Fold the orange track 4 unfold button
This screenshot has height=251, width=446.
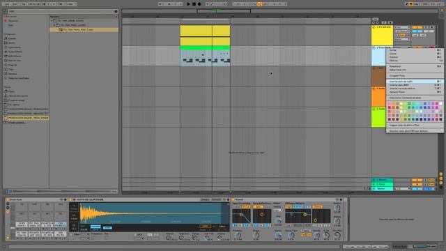374,89
